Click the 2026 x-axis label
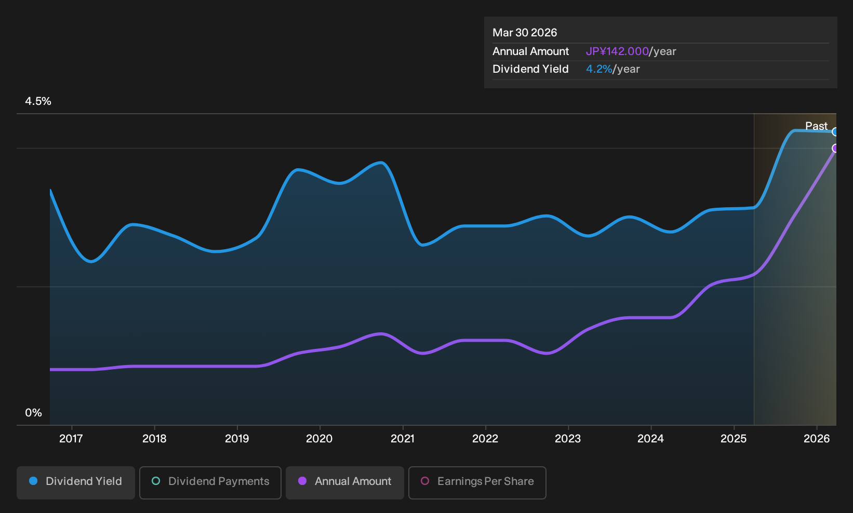The height and width of the screenshot is (513, 853). [817, 439]
